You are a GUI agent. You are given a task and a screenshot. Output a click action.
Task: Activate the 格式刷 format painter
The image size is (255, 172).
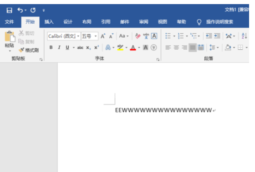(29, 50)
